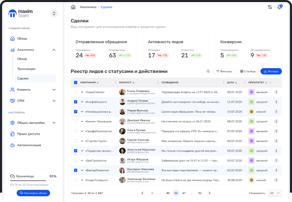Image resolution: width=292 pixels, height=202 pixels.
Task: Expand the «ТехноСпектр» row details
Action: click(x=82, y=92)
